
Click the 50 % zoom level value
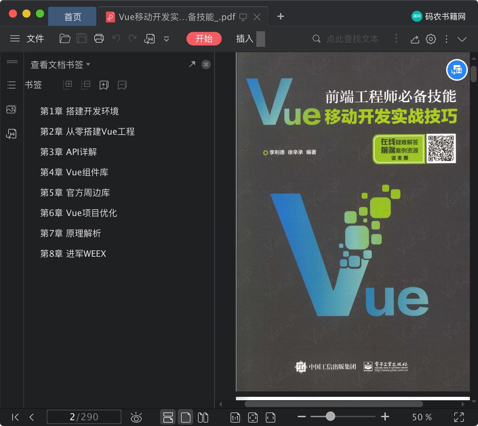tap(422, 417)
